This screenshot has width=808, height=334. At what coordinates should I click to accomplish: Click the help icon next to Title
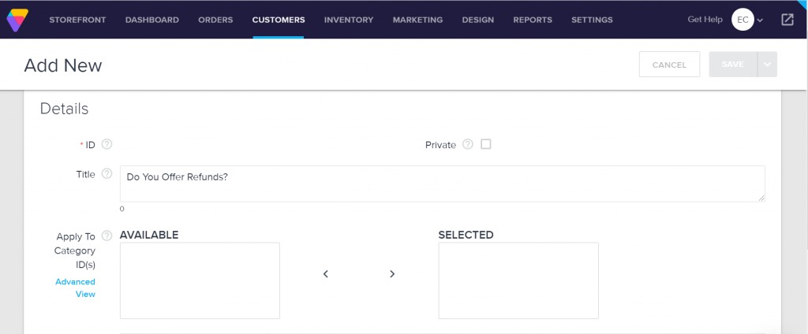[x=107, y=173]
